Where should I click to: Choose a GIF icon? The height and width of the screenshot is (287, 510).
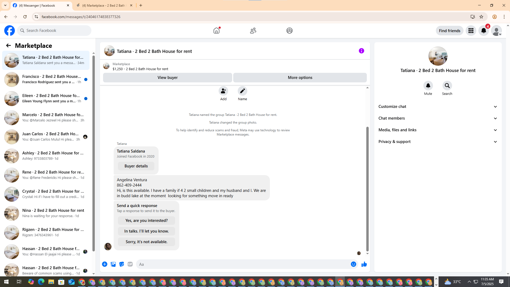pos(130,264)
